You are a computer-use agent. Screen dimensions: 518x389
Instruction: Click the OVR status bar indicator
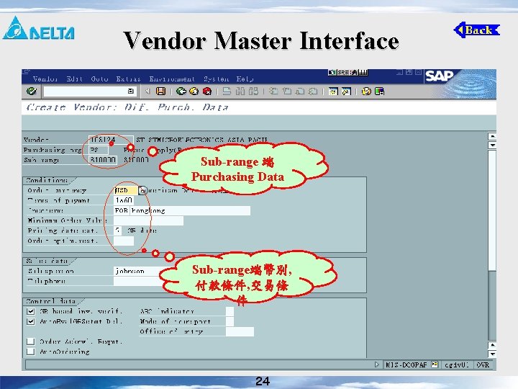point(483,365)
